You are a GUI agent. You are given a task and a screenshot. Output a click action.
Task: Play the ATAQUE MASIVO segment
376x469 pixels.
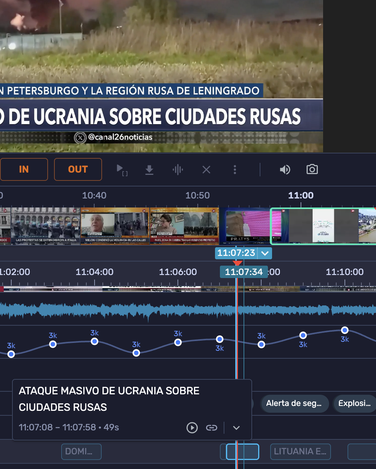[192, 428]
